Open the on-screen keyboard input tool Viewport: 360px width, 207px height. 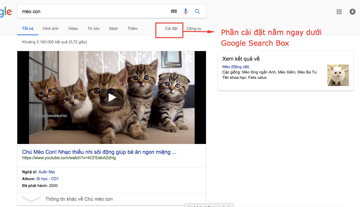pos(174,11)
